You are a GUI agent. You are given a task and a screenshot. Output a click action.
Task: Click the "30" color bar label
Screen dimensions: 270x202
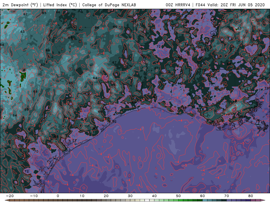coord(130,196)
